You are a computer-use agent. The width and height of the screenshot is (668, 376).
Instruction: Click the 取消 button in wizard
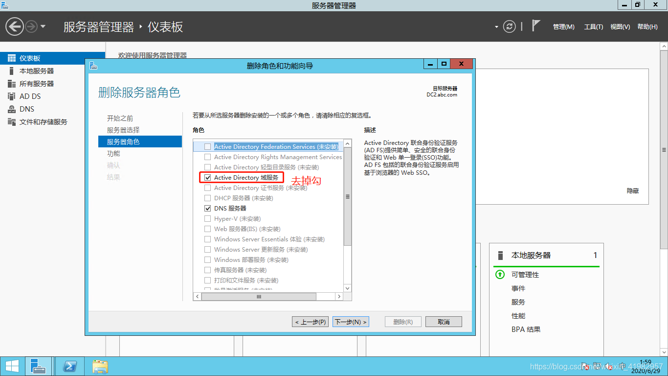(444, 322)
